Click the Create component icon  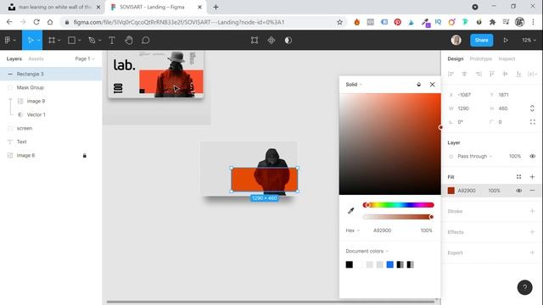(x=271, y=40)
